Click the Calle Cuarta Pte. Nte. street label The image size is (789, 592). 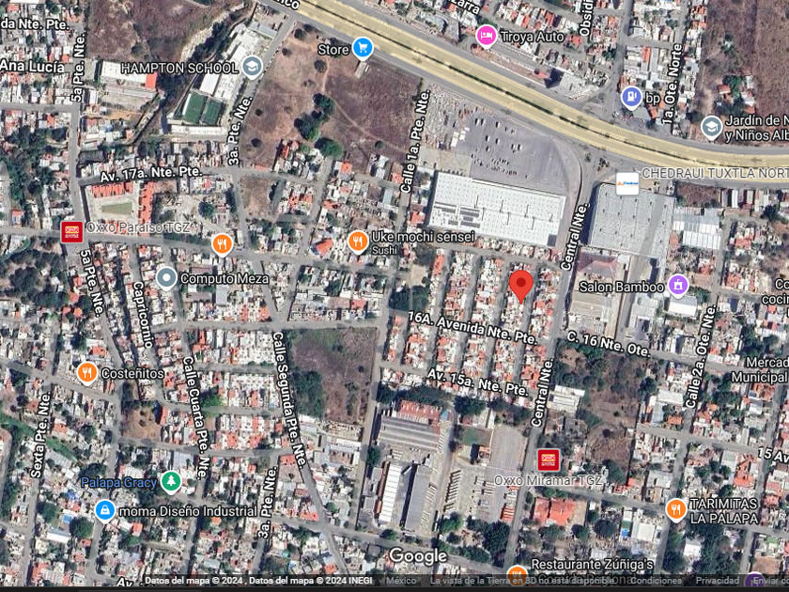[196, 417]
